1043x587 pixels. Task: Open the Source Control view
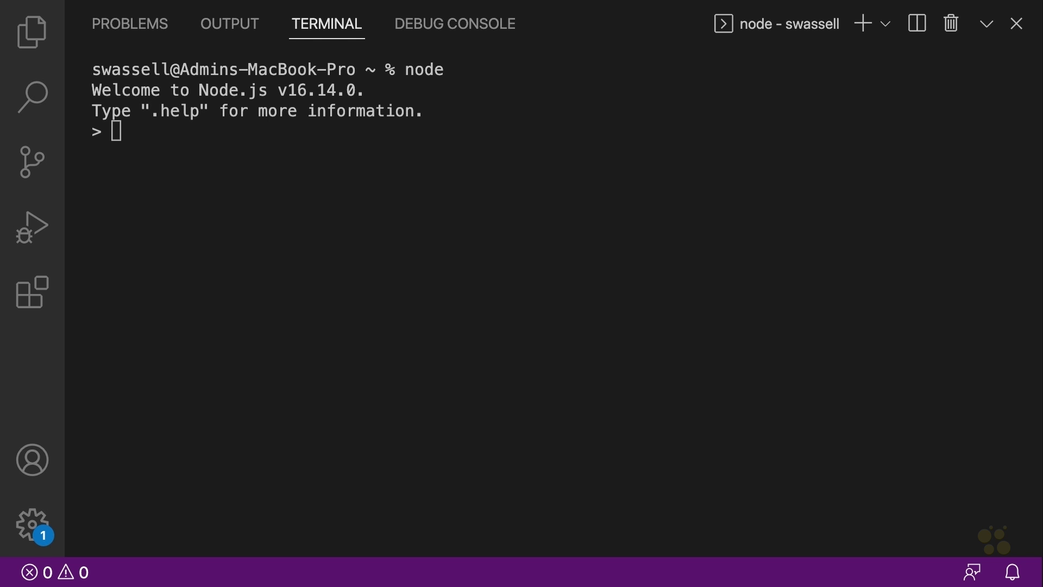click(x=32, y=162)
